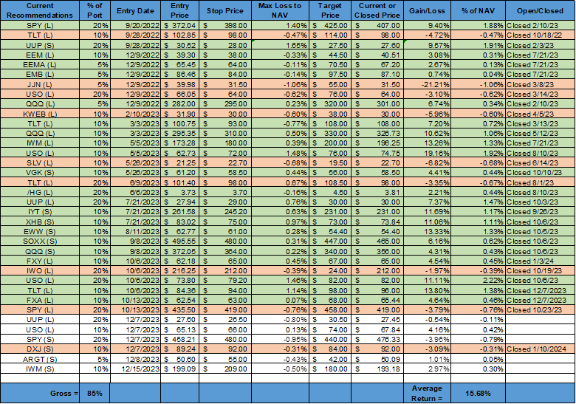Select the 'Gross =' label cell
The image size is (576, 404).
point(40,394)
